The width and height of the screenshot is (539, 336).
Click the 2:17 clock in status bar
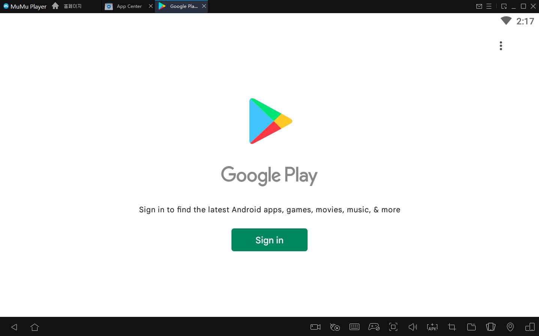click(525, 21)
